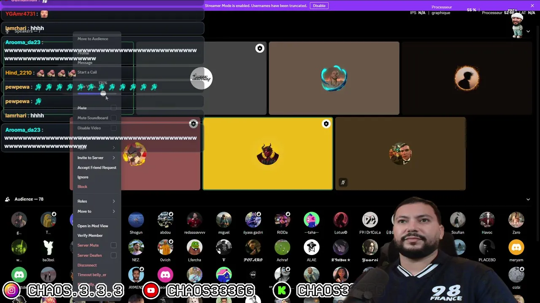Expand the Invite to Server submenu
The height and width of the screenshot is (303, 540).
click(x=96, y=158)
